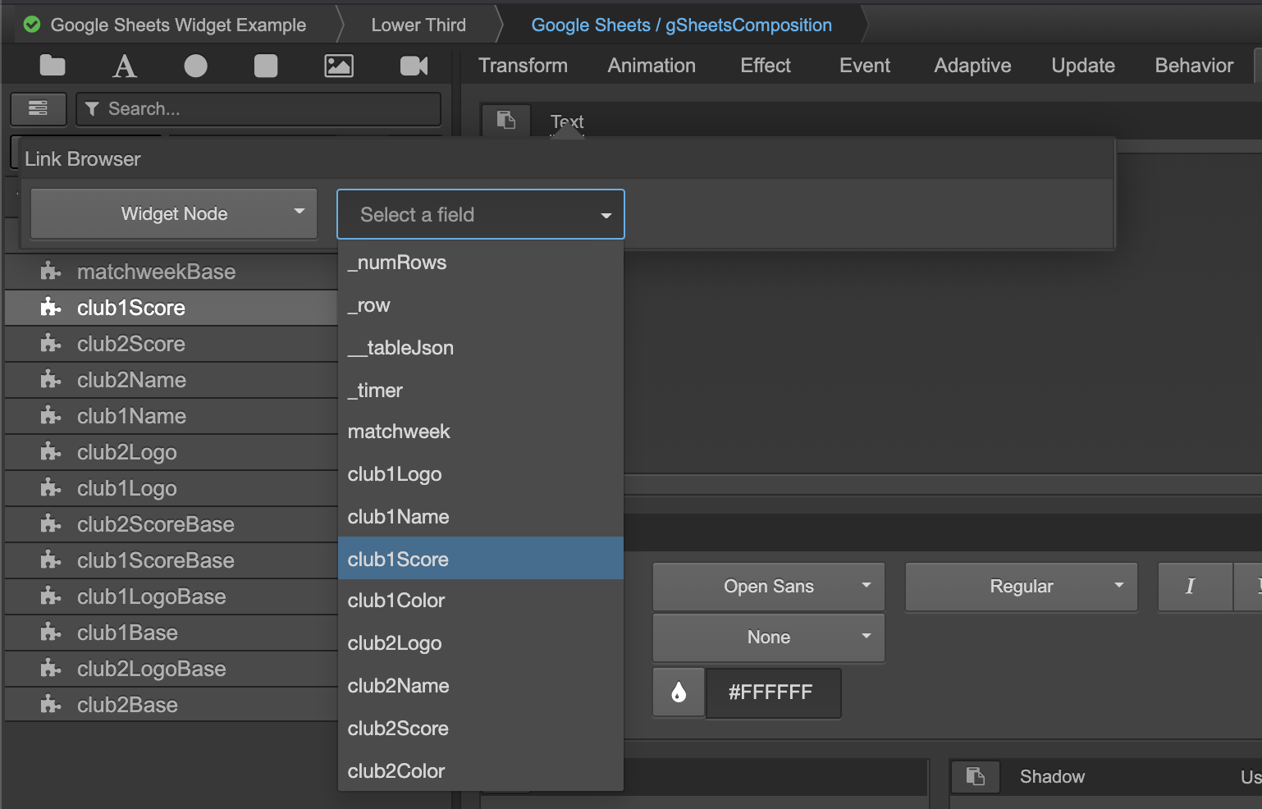
Task: Select highlighted club1Score field option
Action: coord(481,559)
